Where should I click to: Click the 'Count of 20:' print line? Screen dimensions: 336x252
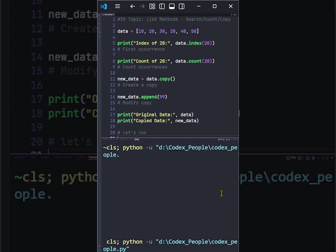pos(166,61)
